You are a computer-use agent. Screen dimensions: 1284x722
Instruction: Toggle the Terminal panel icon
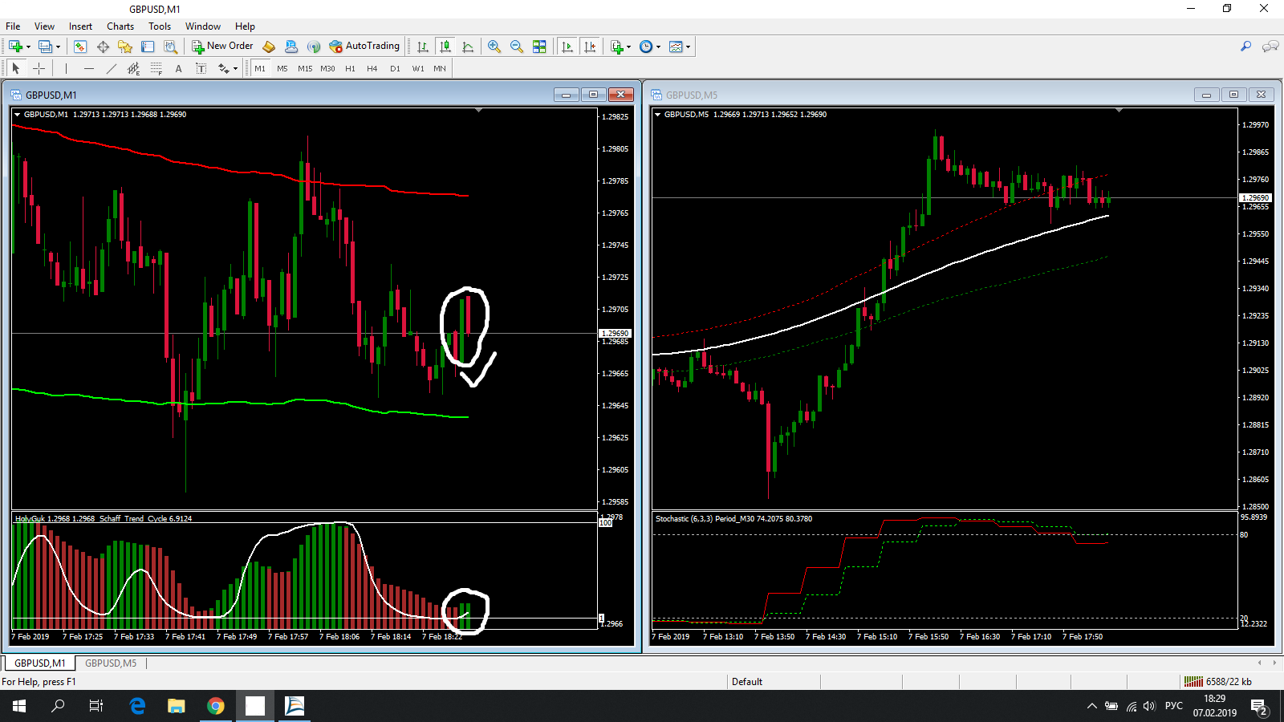pos(148,47)
